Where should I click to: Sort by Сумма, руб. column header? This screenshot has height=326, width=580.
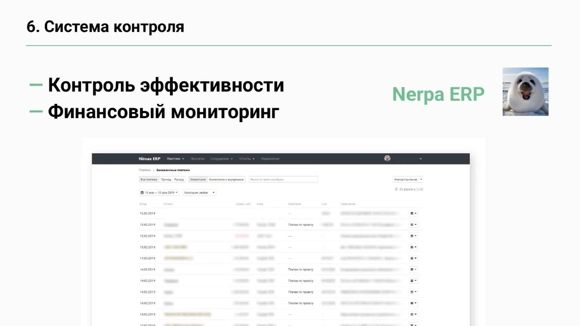click(x=243, y=204)
